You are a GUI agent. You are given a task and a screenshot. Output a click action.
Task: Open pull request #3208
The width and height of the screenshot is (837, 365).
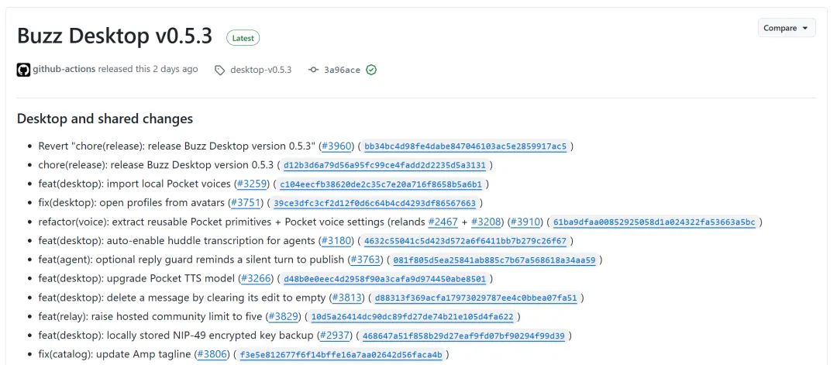487,222
